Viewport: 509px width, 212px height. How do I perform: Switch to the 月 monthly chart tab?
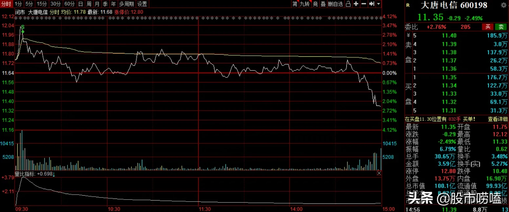pos(97,4)
